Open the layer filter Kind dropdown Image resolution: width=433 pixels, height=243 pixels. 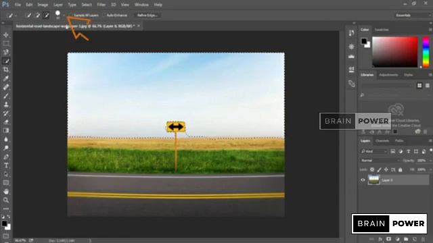pyautogui.click(x=373, y=151)
